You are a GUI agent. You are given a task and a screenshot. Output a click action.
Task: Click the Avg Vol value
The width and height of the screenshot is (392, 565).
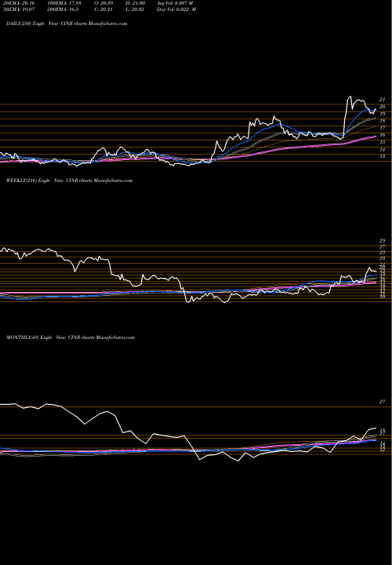coord(176,3)
